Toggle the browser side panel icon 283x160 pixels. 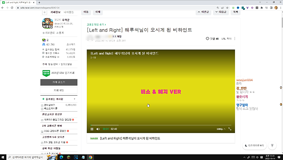coord(271,8)
